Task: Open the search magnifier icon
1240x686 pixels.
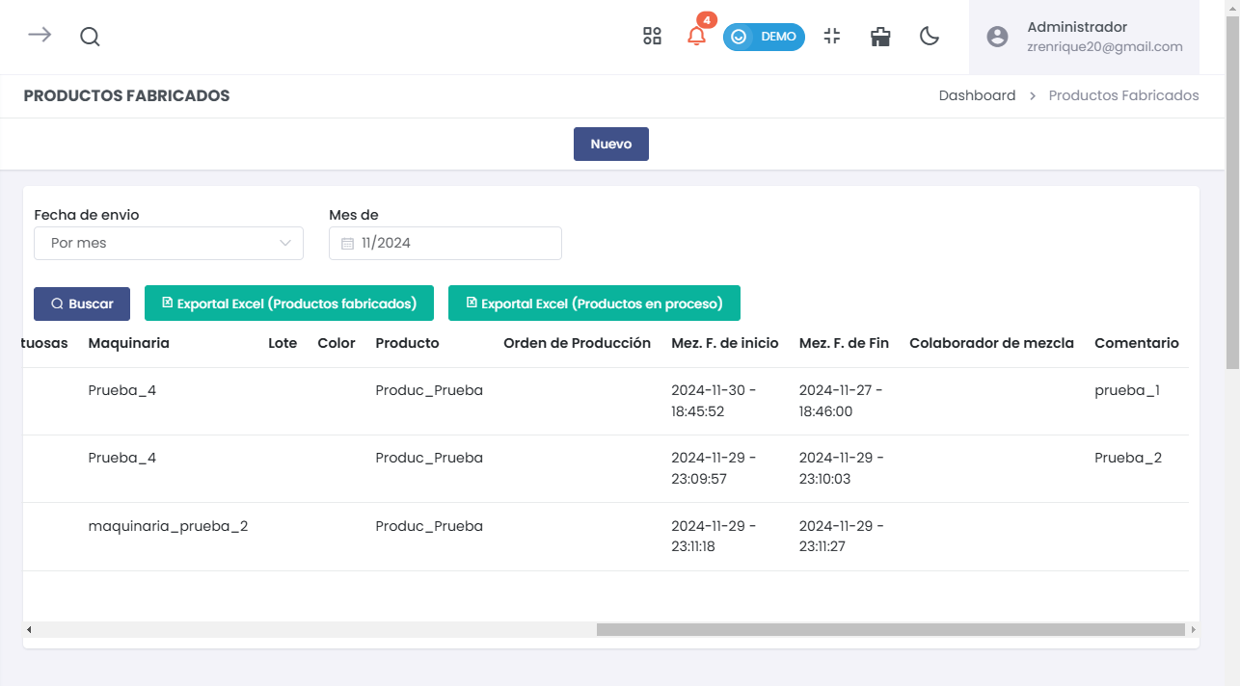Action: [x=90, y=37]
